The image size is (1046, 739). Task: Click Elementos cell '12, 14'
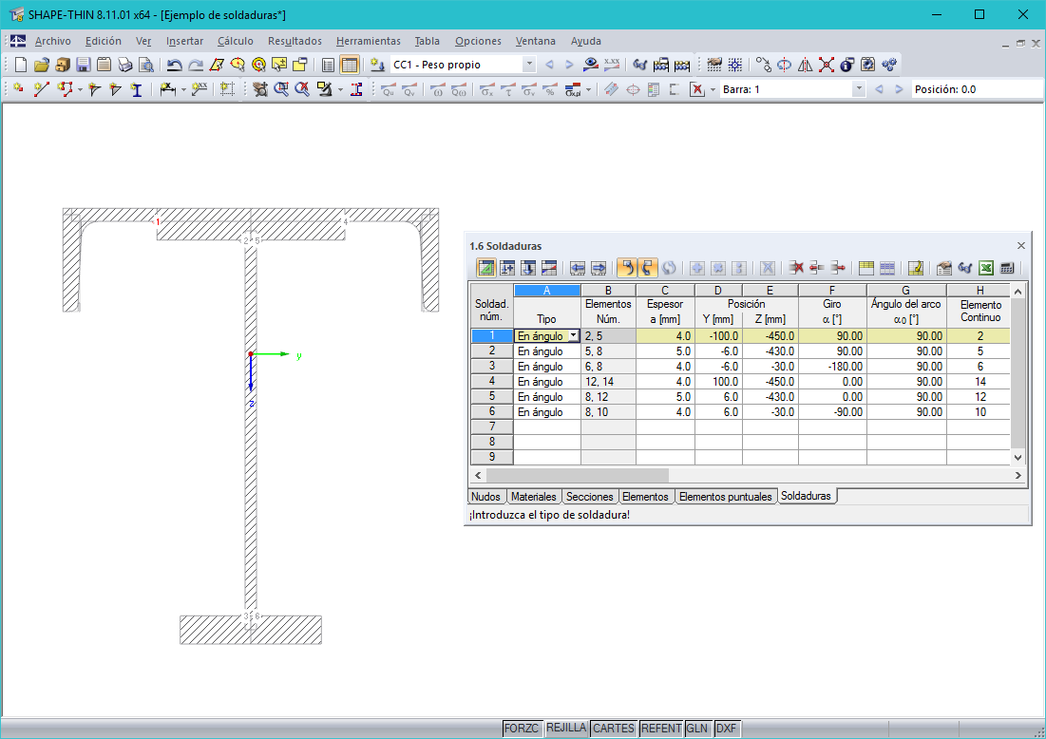(608, 382)
